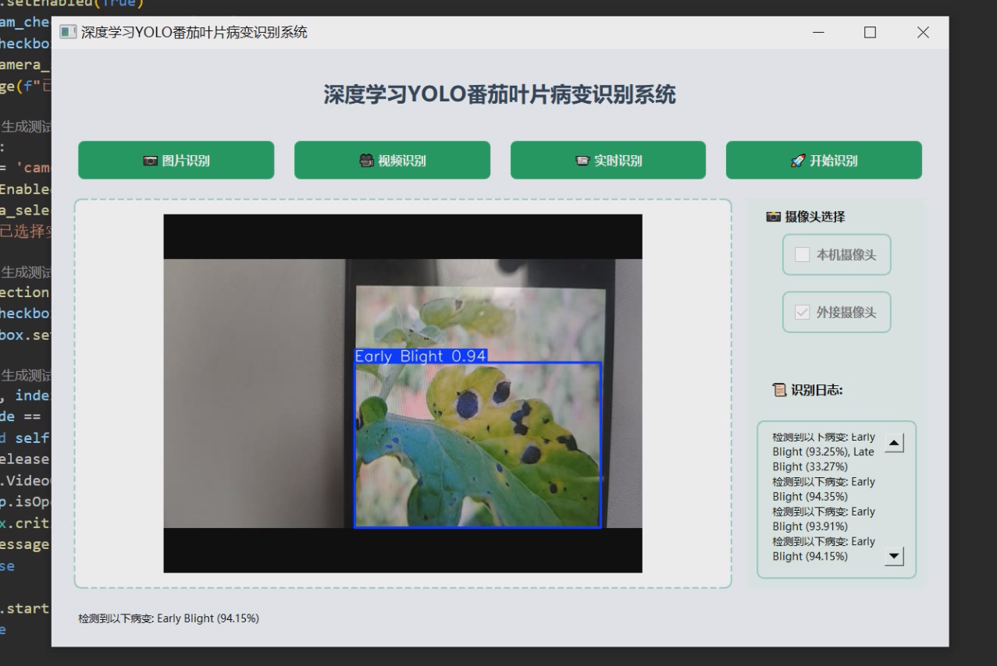Click the 图片识别 image recognition button
997x666 pixels.
[176, 161]
